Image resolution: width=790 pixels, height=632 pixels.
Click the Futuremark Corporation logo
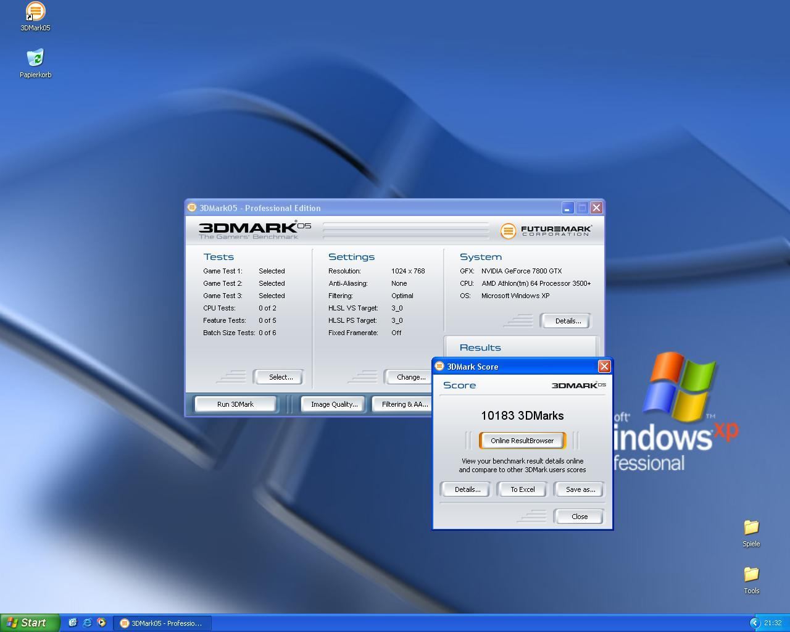(546, 231)
